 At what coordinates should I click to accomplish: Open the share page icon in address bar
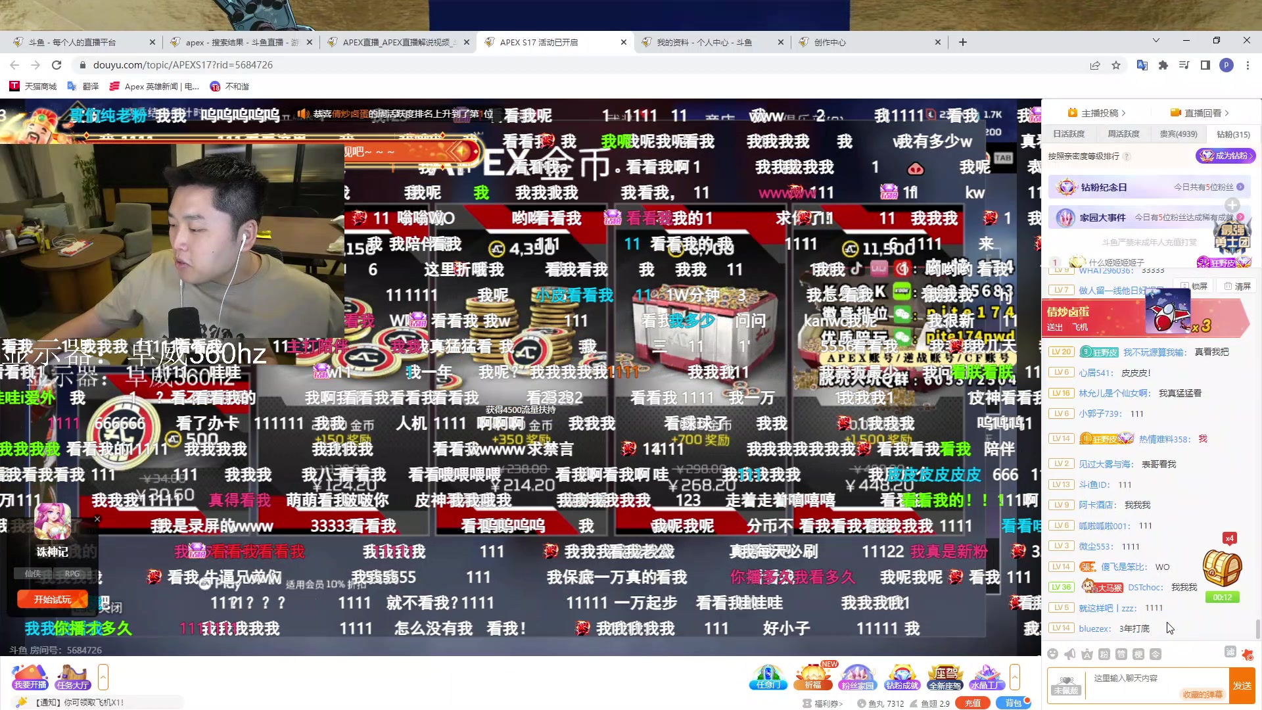(1095, 65)
